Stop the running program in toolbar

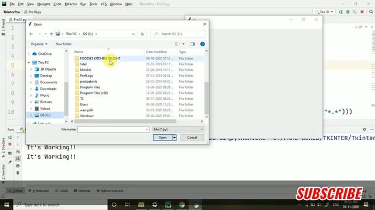(x=362, y=12)
